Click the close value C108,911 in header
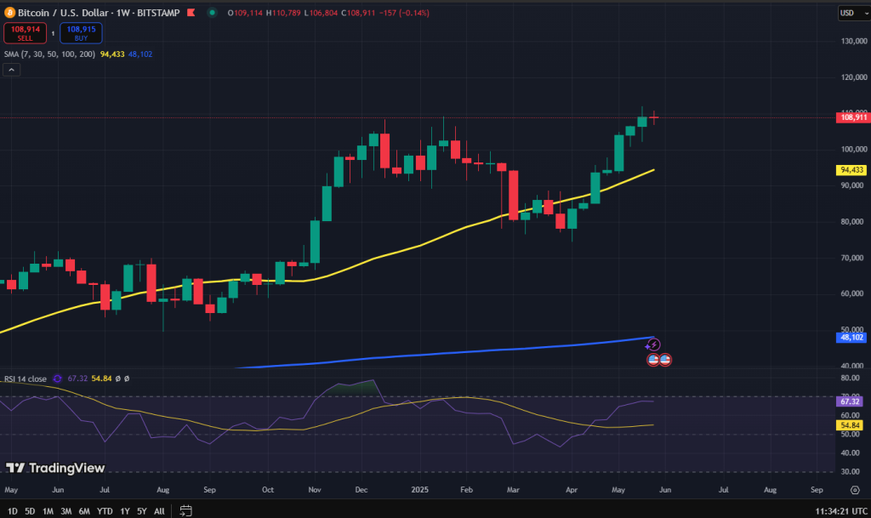 click(358, 13)
